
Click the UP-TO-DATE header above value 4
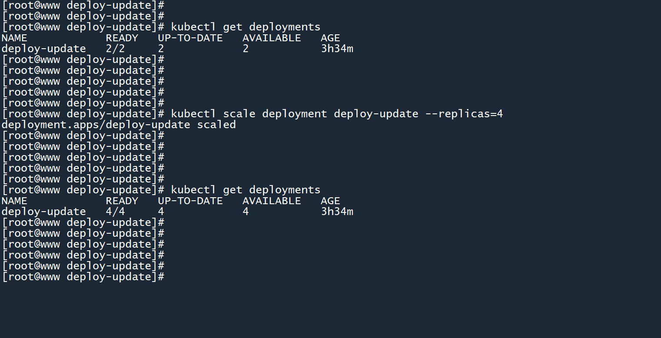[190, 201]
